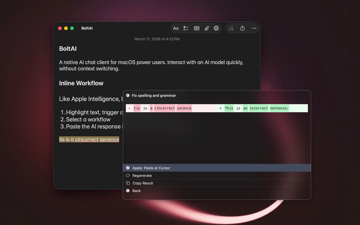The height and width of the screenshot is (225, 360).
Task: Click back chevron beside Fix spelling and grammar
Action: point(128,95)
